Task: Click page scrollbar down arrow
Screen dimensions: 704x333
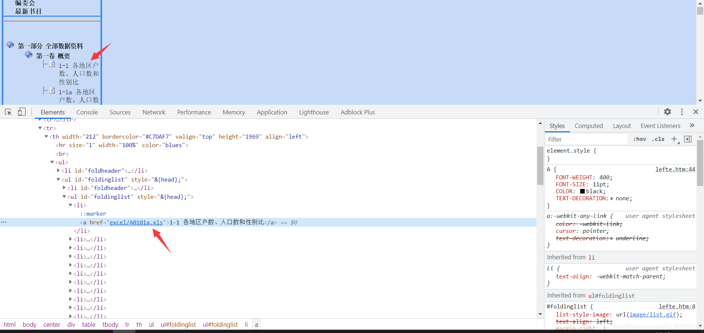Action: point(700,100)
